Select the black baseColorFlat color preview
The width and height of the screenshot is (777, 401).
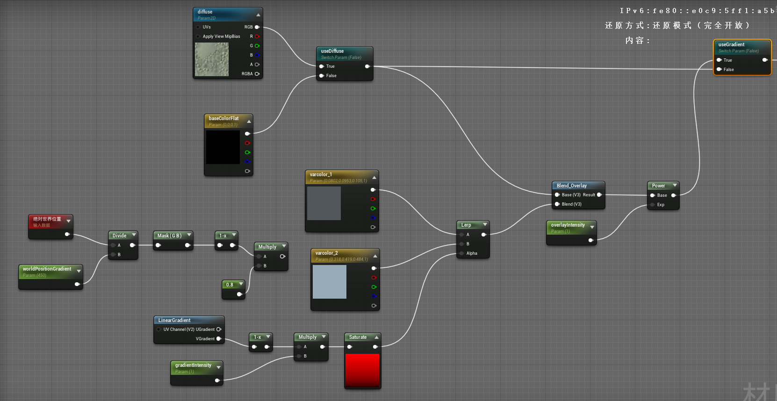pyautogui.click(x=223, y=147)
